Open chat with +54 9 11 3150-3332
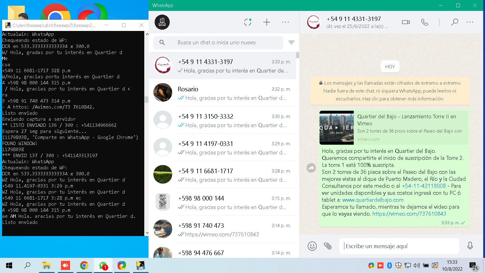The height and width of the screenshot is (273, 485). (222, 120)
